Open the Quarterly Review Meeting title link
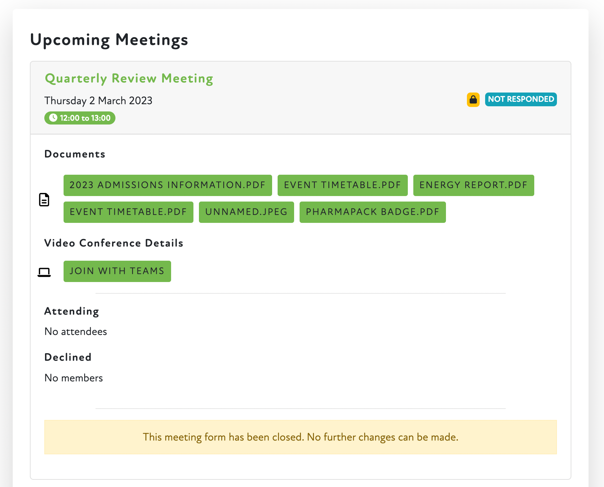Screen dimensions: 604x487 [129, 78]
